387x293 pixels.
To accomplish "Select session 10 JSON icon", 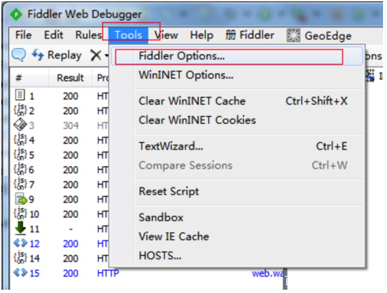I will click(x=20, y=213).
